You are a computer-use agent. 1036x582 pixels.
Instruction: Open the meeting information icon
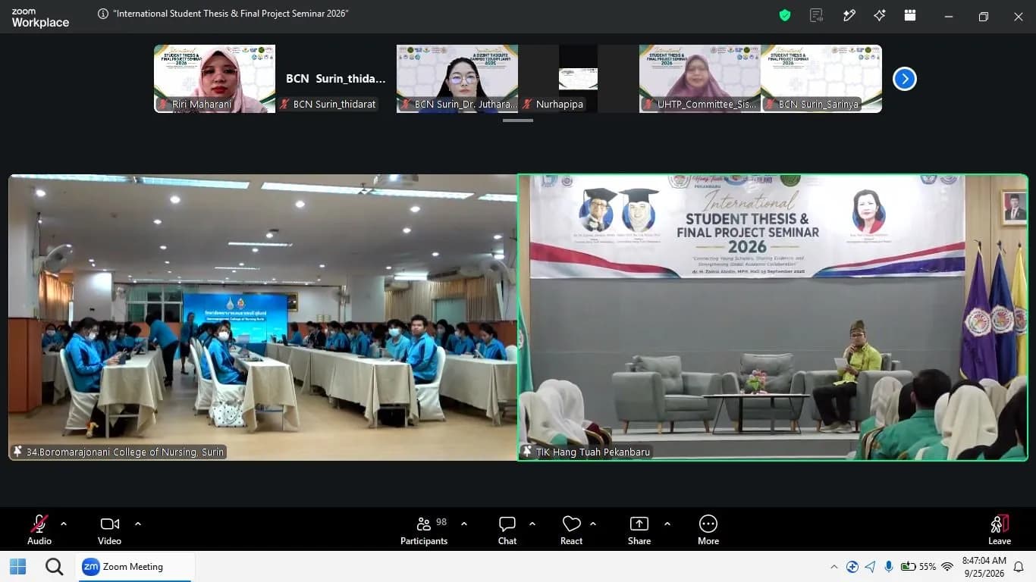[x=103, y=14]
